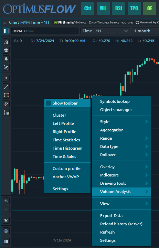Expand the Rollover submenu
Image resolution: width=159 pixels, height=248 pixels.
121,155
